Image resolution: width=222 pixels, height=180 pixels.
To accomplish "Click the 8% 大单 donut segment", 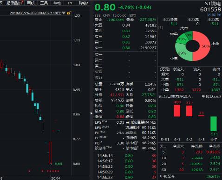I will pyautogui.click(x=189, y=35).
